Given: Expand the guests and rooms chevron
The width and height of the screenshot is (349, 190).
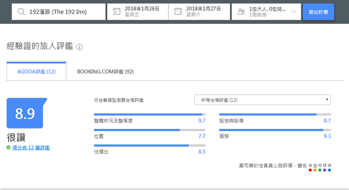Looking at the screenshot, I should tap(293, 11).
